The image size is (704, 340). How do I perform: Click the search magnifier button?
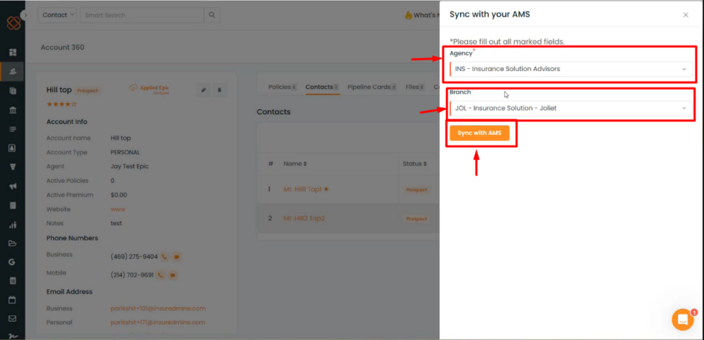(212, 15)
